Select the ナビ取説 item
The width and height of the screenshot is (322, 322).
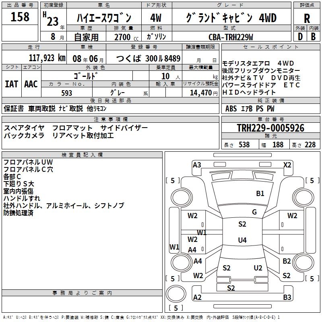[71, 109]
